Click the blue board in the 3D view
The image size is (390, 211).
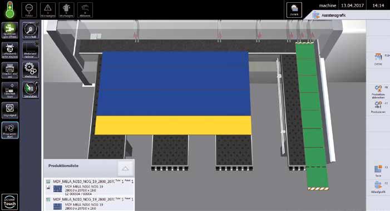coord(174,84)
